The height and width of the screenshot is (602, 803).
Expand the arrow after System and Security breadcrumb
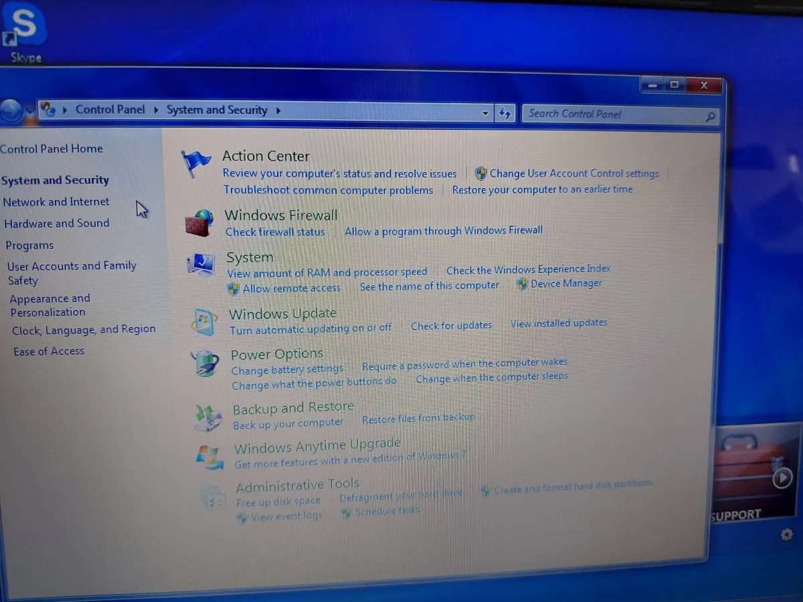[x=278, y=111]
